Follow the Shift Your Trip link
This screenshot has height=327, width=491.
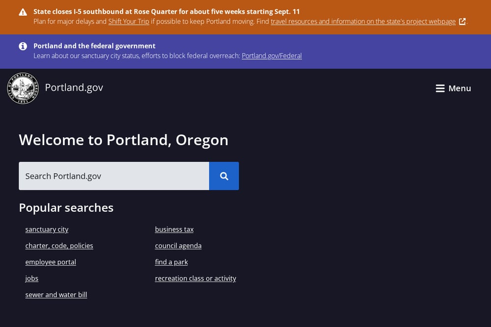(129, 22)
